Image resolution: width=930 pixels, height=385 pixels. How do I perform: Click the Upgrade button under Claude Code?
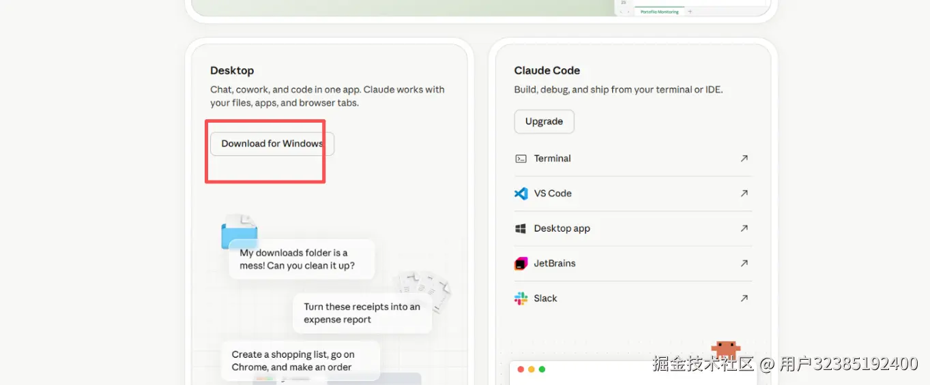coord(544,121)
